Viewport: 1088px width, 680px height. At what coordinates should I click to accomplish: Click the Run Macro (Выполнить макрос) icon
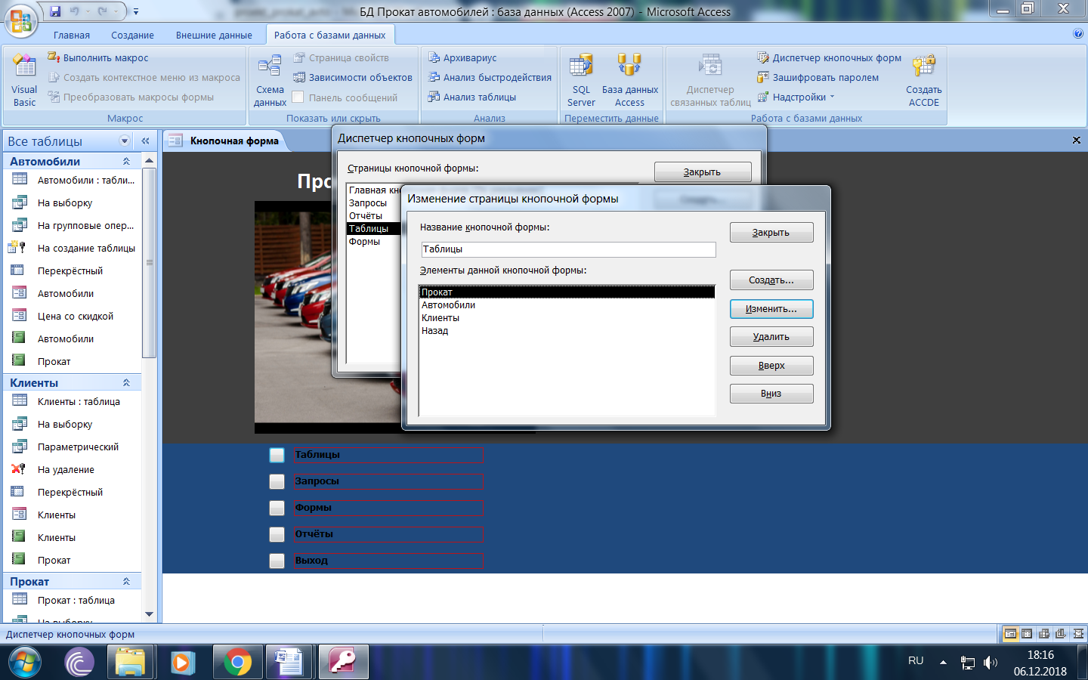coord(54,57)
